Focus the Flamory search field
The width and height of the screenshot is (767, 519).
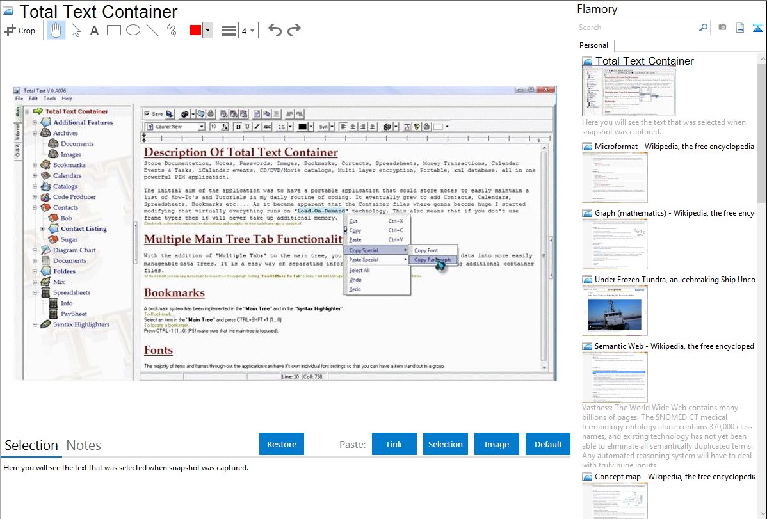click(x=637, y=28)
